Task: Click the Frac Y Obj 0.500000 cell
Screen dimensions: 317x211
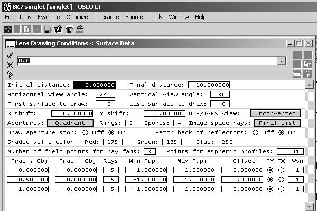Action: tap(27, 180)
